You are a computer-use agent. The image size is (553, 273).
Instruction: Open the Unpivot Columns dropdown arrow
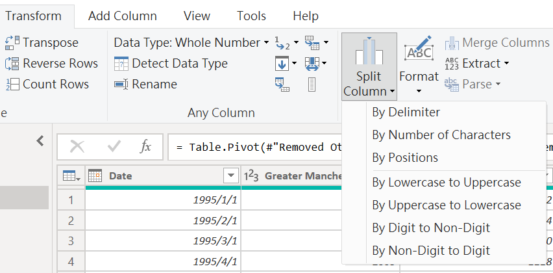pyautogui.click(x=326, y=43)
